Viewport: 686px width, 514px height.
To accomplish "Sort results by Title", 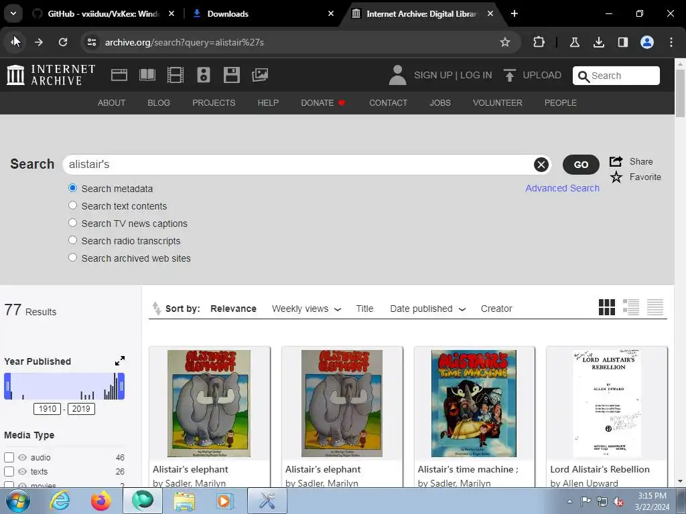I will coord(364,309).
